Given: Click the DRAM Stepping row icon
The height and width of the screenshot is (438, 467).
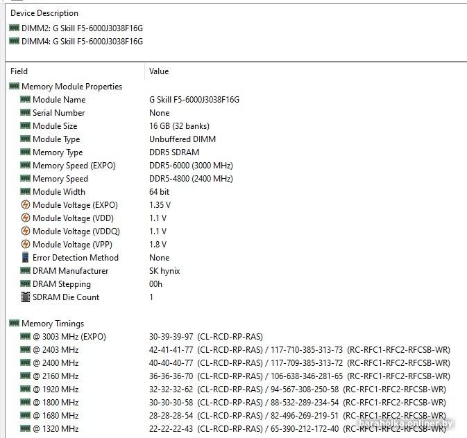Looking at the screenshot, I should [x=25, y=283].
